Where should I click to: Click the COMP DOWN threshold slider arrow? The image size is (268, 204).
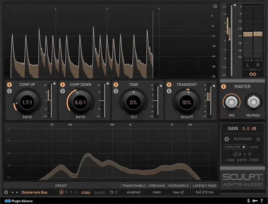click(107, 83)
